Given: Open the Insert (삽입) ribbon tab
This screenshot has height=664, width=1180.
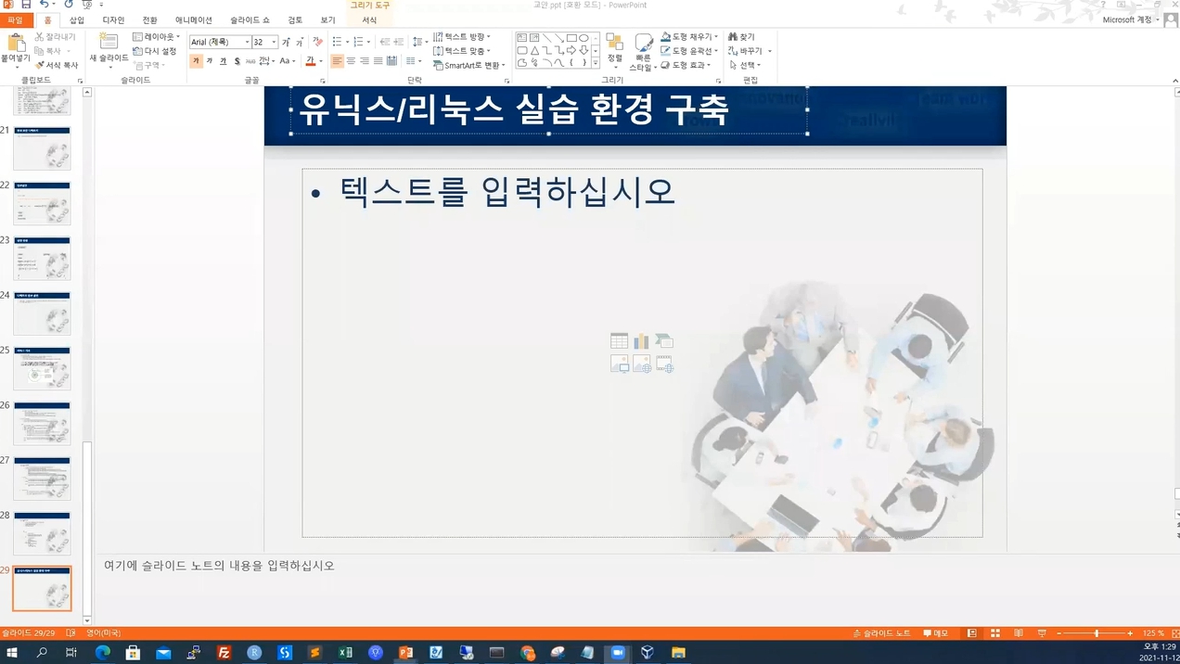Looking at the screenshot, I should [77, 20].
